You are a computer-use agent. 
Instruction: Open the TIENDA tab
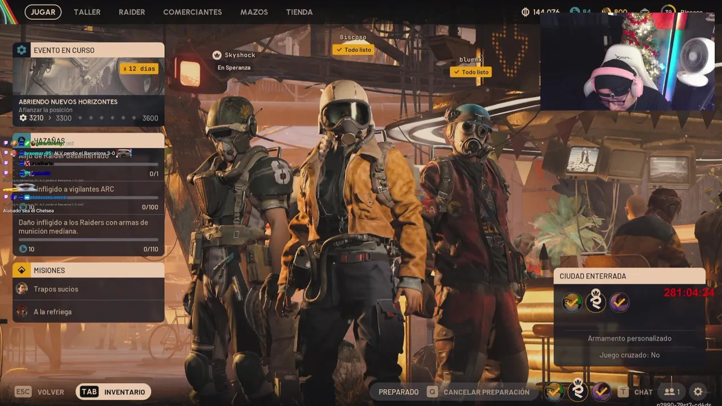point(299,12)
